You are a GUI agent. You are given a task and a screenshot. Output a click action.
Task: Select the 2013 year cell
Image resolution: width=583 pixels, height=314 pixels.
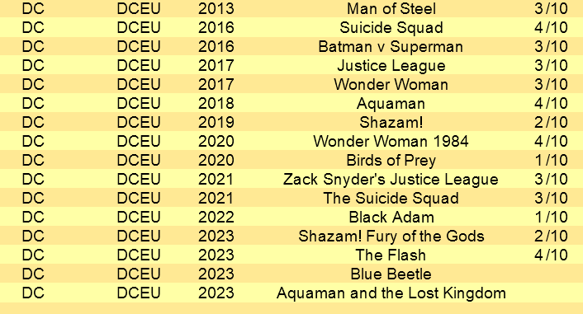click(216, 8)
